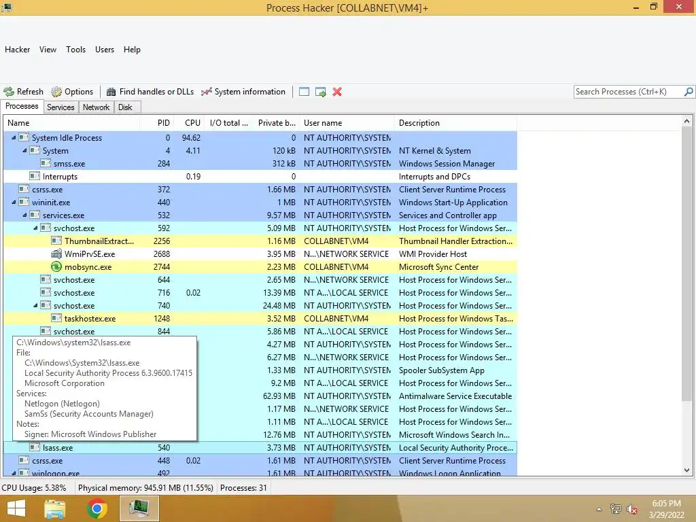696x522 pixels.
Task: Click the find window and thread icon
Action: tap(321, 92)
